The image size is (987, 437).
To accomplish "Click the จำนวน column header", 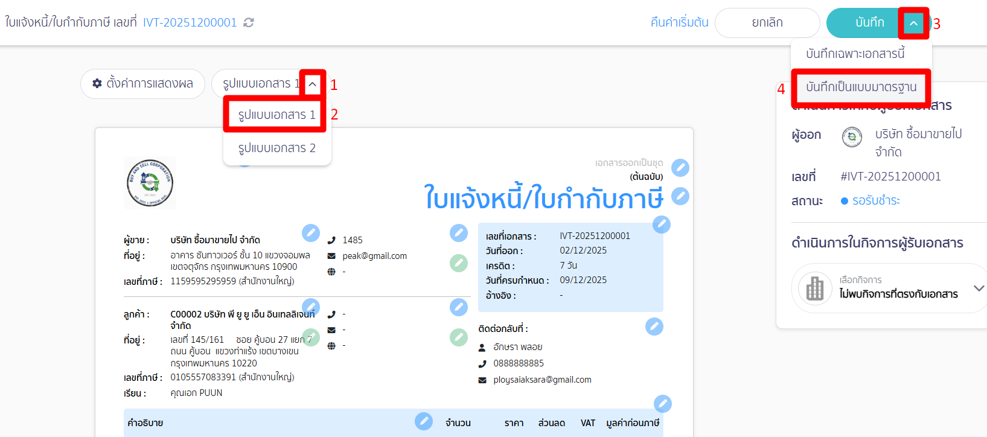I will pos(458,423).
